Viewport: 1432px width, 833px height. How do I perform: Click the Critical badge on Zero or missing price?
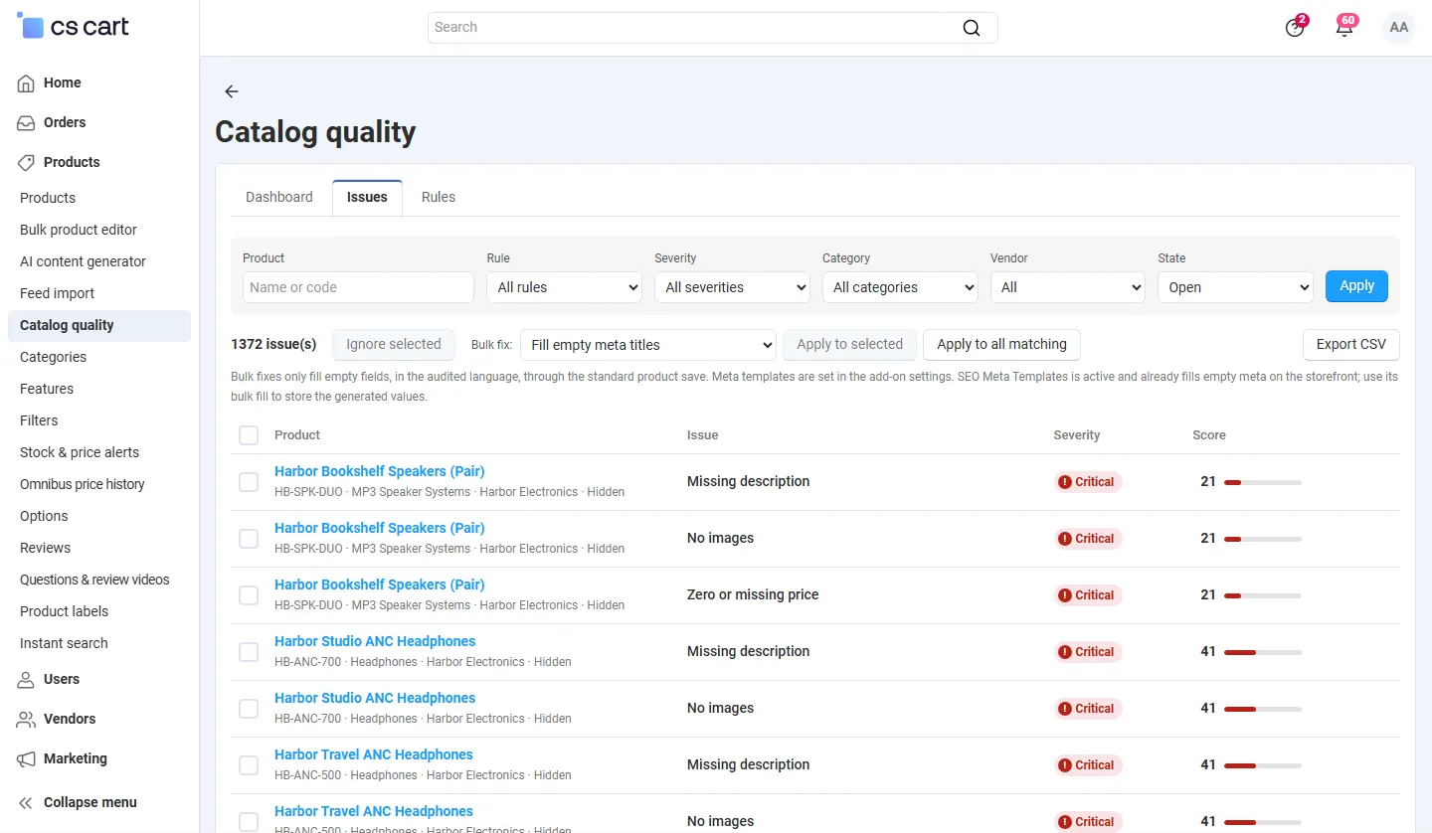coord(1088,595)
